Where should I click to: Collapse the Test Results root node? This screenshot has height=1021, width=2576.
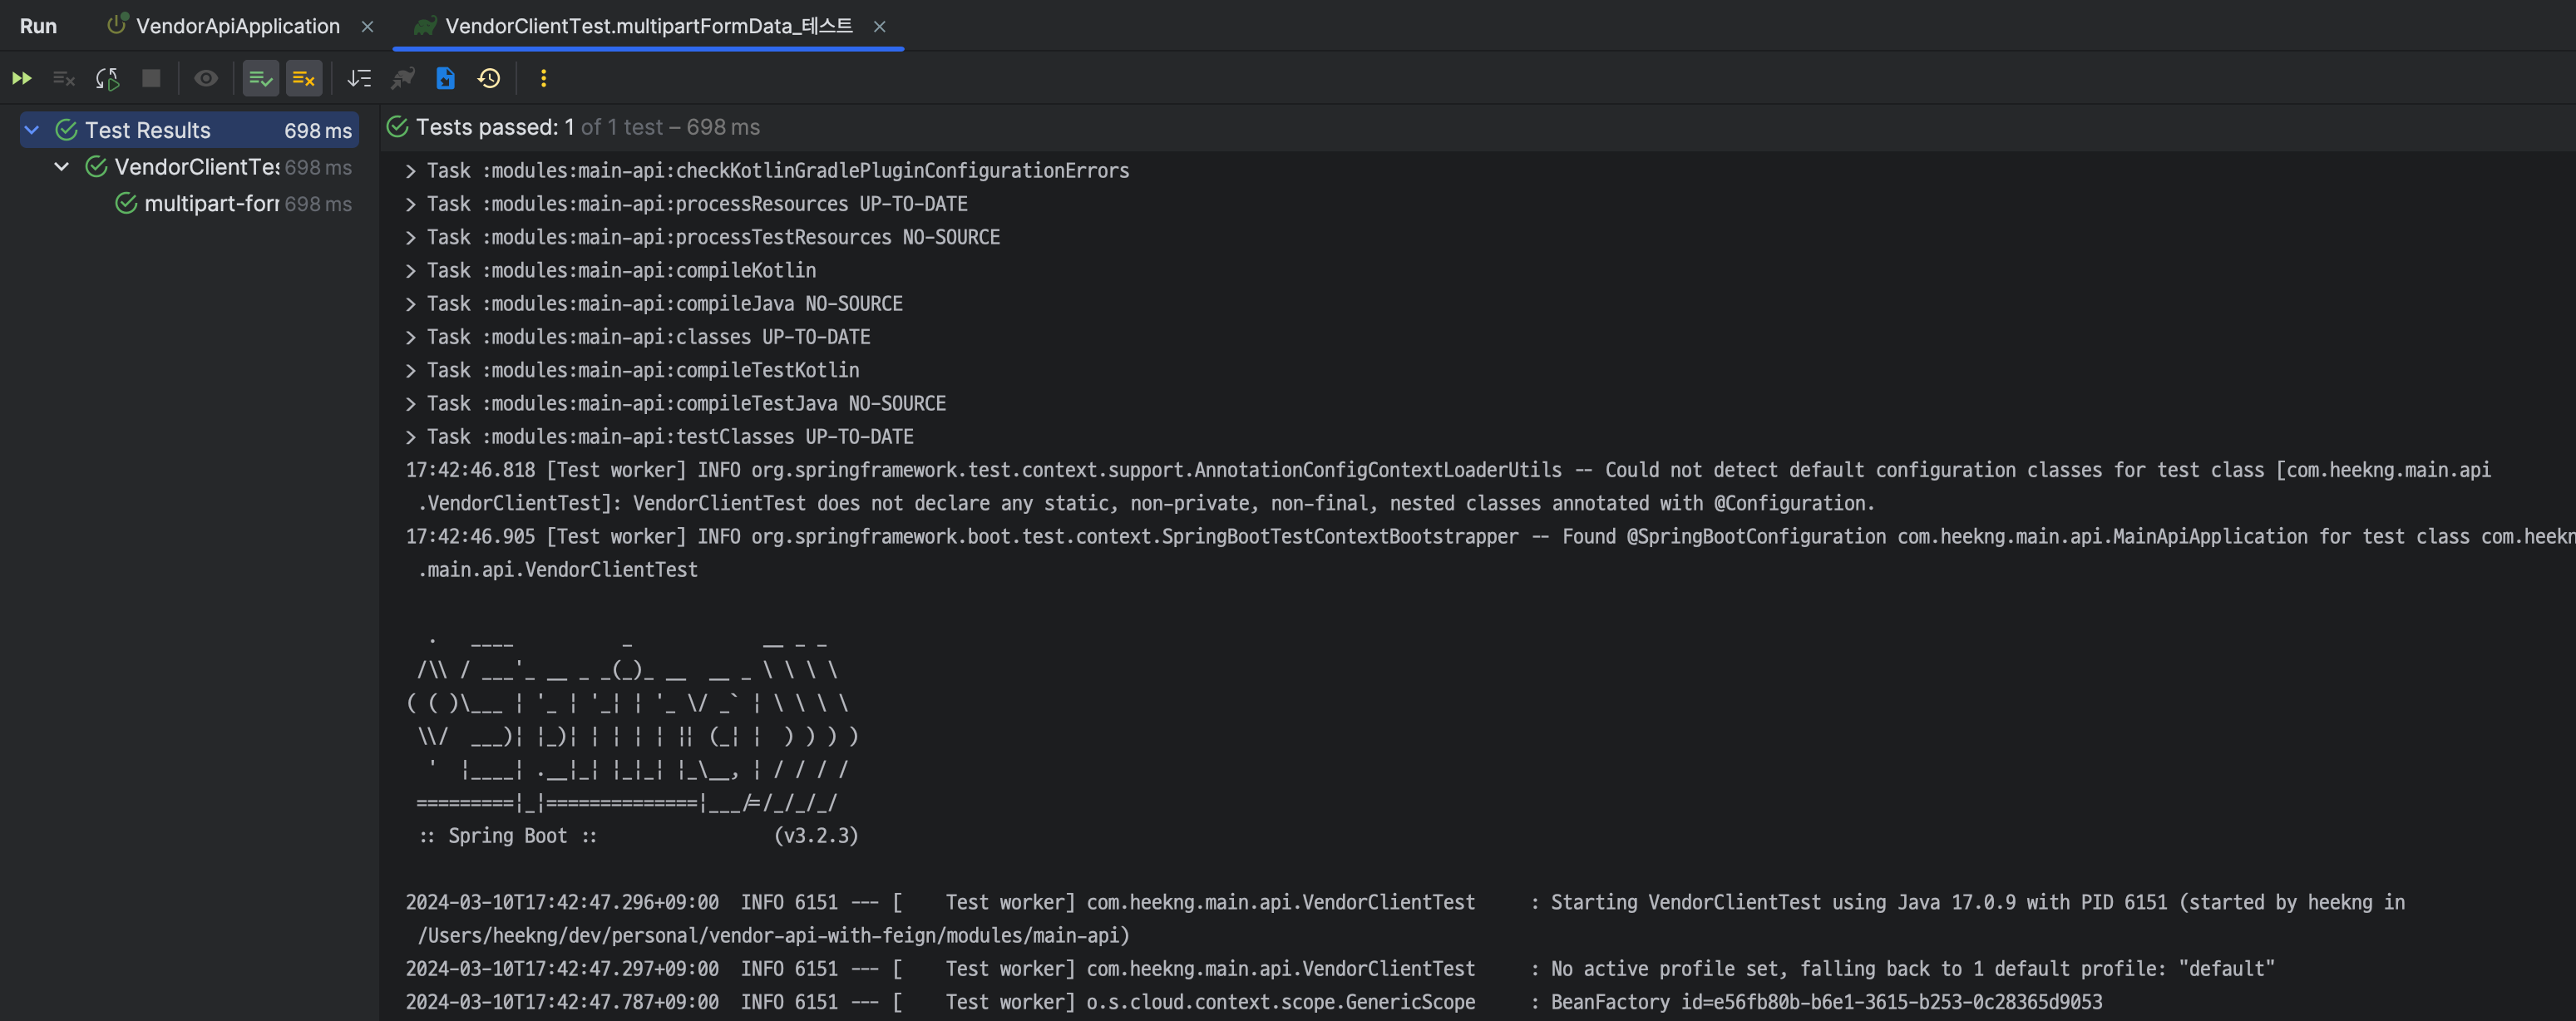(32, 130)
